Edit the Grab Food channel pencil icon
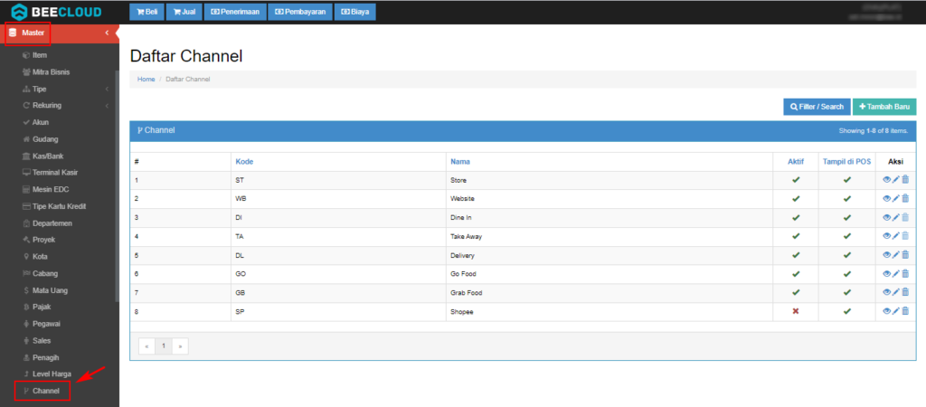926x407 pixels. click(x=896, y=292)
